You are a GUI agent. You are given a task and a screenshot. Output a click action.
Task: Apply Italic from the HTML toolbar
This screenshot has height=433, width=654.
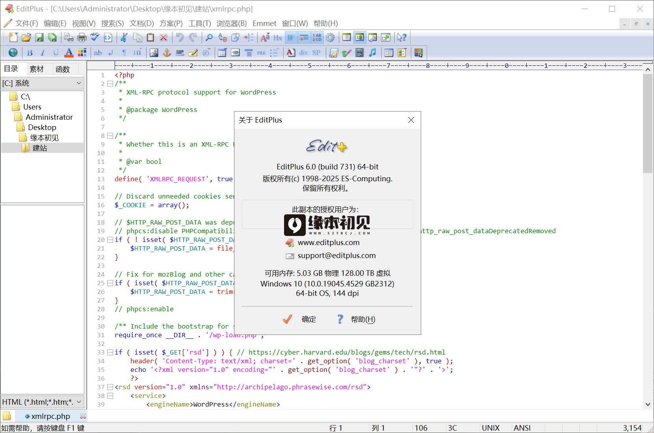click(x=43, y=52)
